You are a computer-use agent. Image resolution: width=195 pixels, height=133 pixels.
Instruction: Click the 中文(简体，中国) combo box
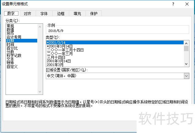point(117,76)
